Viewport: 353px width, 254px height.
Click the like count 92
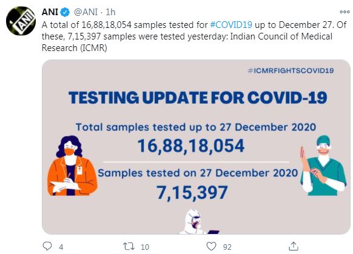227,247
